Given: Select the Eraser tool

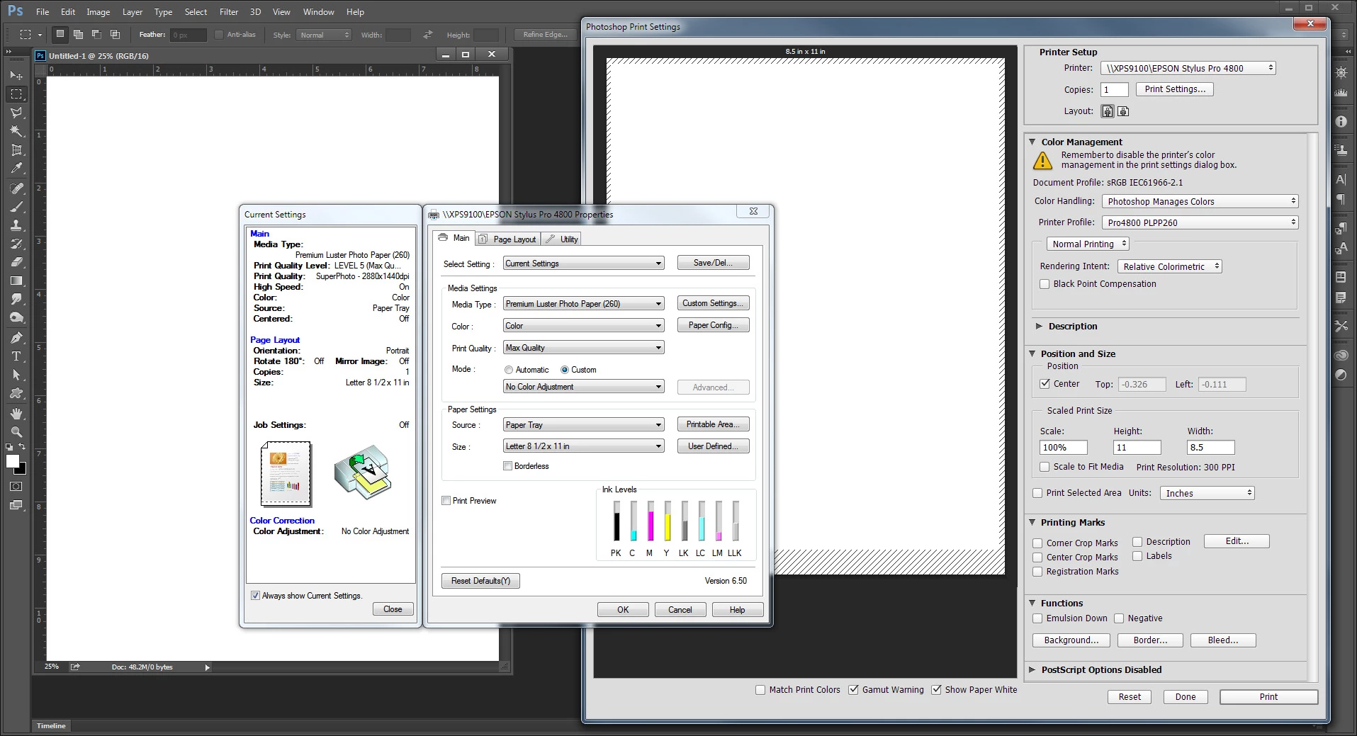Looking at the screenshot, I should point(16,262).
